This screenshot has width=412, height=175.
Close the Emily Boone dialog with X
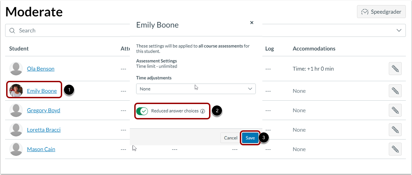point(252,23)
